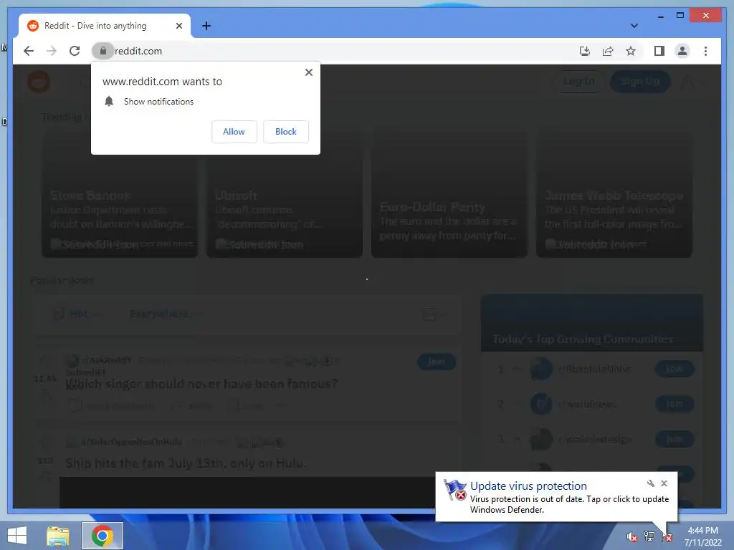Click the Update virus protection notification title
The height and width of the screenshot is (550, 734).
528,486
